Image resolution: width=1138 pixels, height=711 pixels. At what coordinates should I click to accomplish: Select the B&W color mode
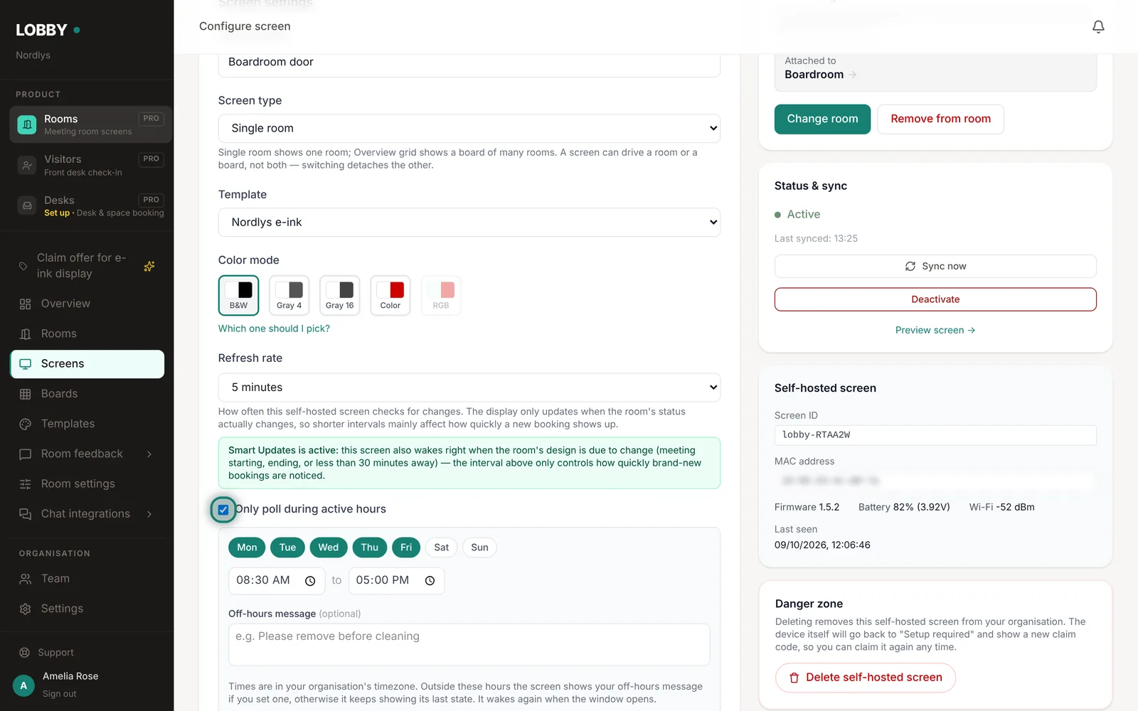pos(238,295)
